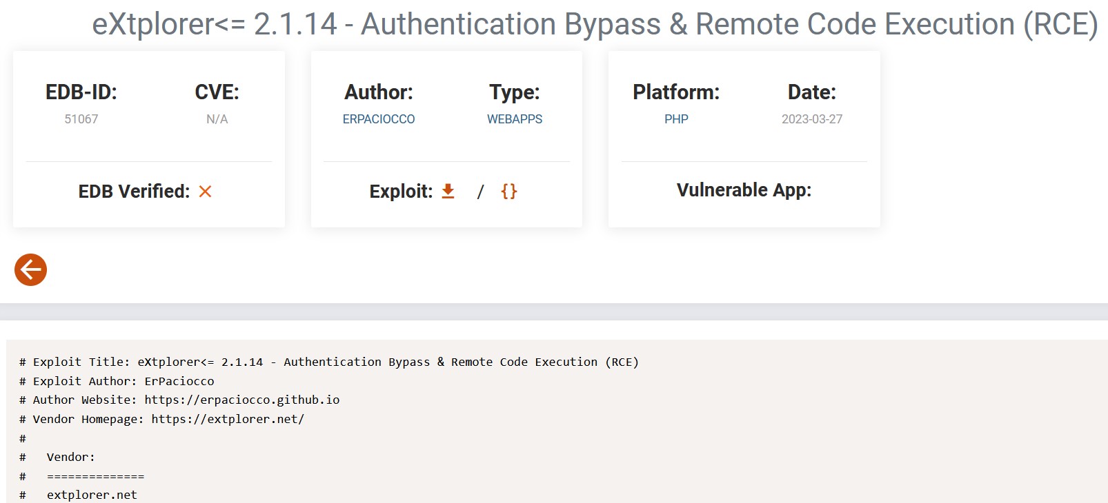Click the Exploit Title comment line
This screenshot has width=1108, height=503.
[328, 362]
